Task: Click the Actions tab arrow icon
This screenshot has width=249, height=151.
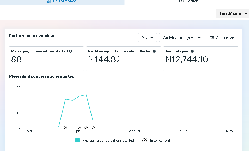Action: point(181,1)
